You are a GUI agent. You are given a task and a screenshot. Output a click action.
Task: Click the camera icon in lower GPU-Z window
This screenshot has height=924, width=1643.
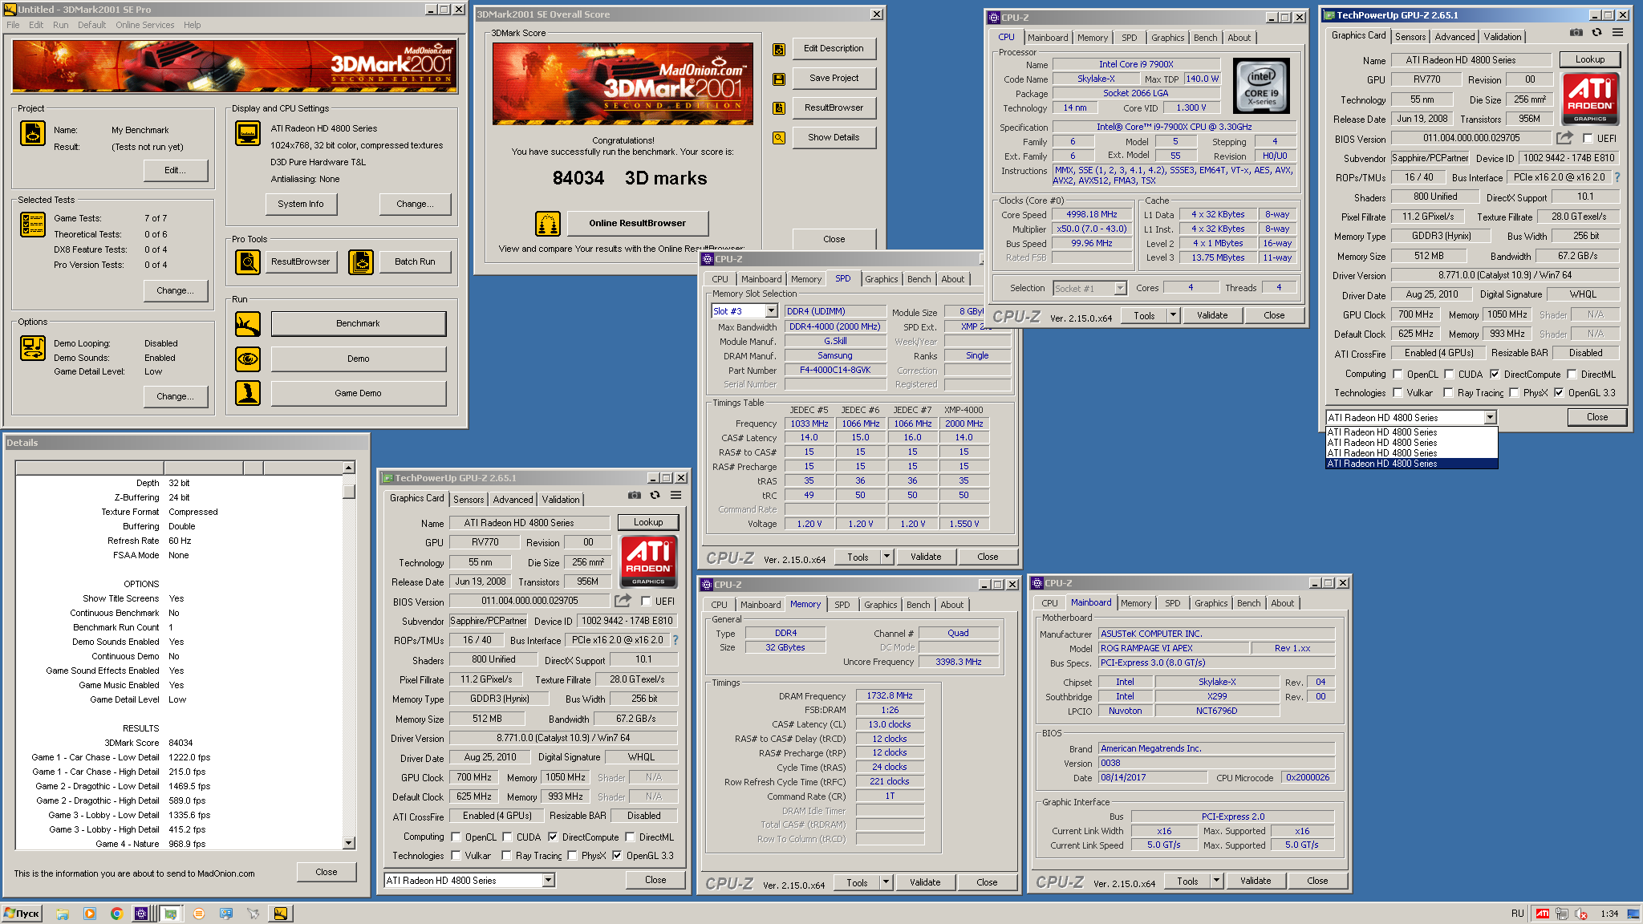pos(635,496)
